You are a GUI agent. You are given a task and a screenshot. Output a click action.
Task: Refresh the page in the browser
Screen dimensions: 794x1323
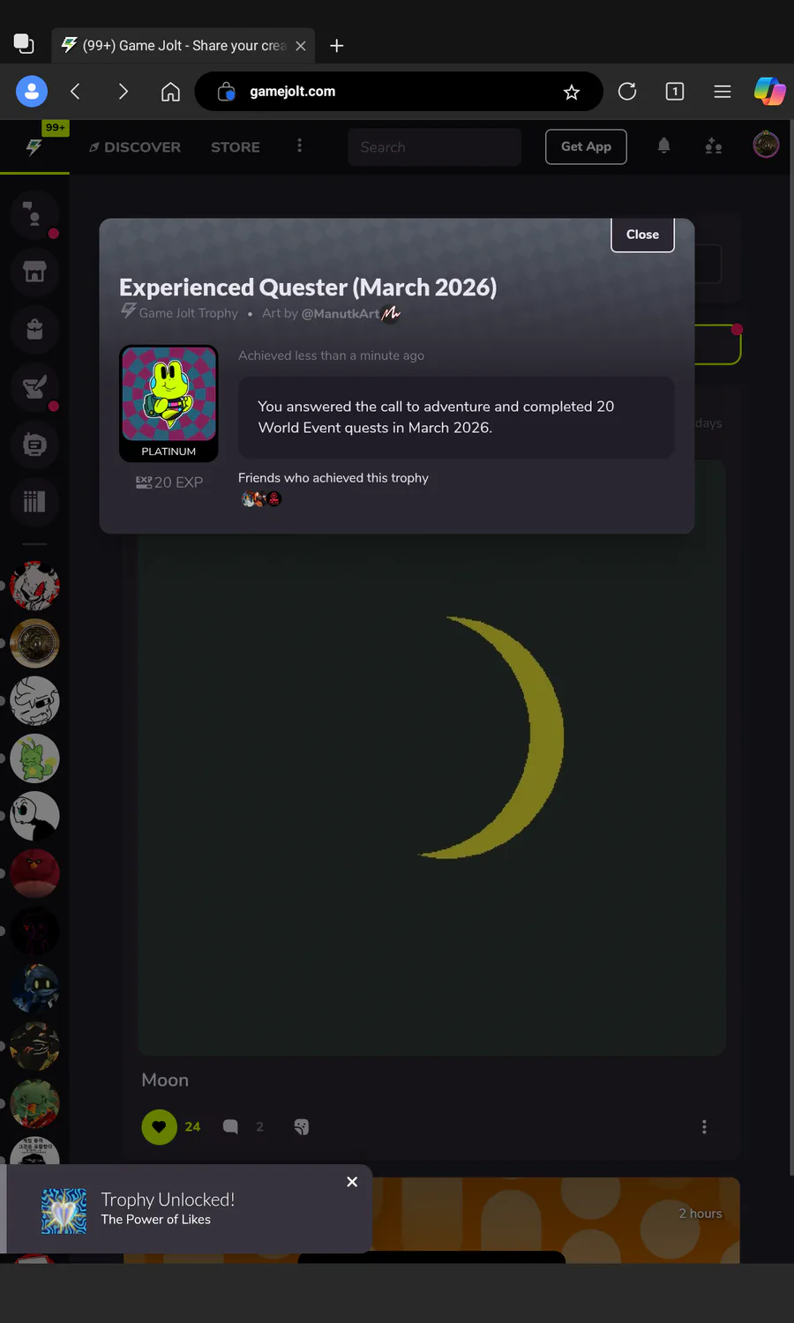[x=627, y=92]
